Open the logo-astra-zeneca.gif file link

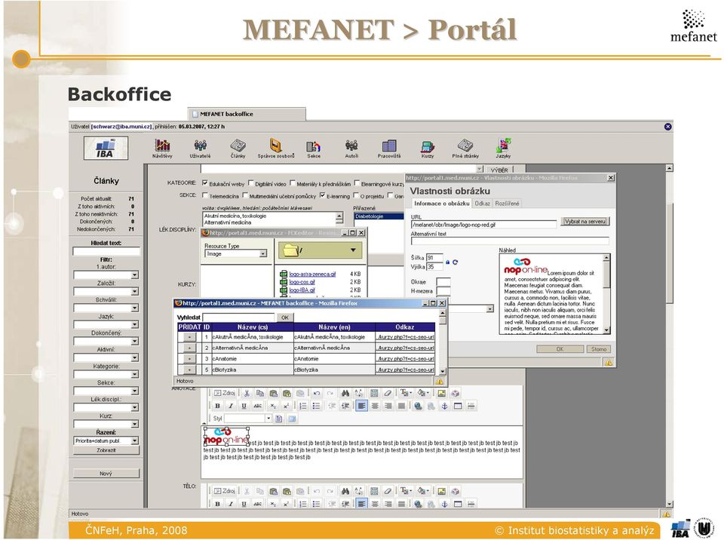pos(312,274)
